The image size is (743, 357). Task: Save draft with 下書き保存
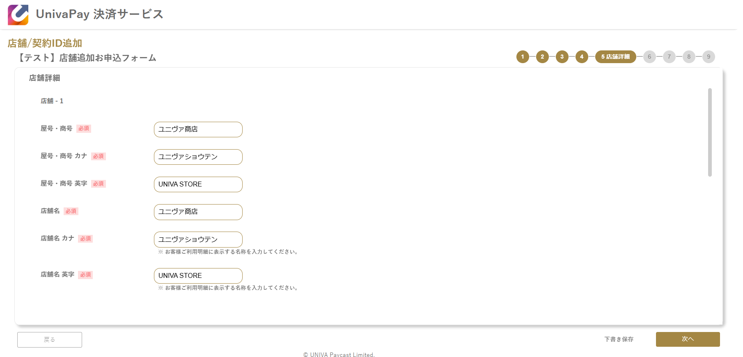coord(619,339)
